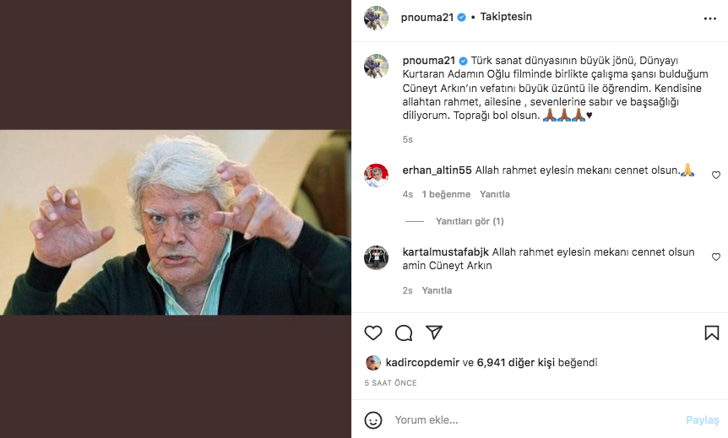
Task: Click the Paylaş post button
Action: pos(702,420)
